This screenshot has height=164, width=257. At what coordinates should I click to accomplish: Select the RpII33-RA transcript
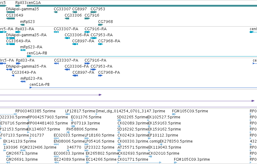click(x=18, y=32)
